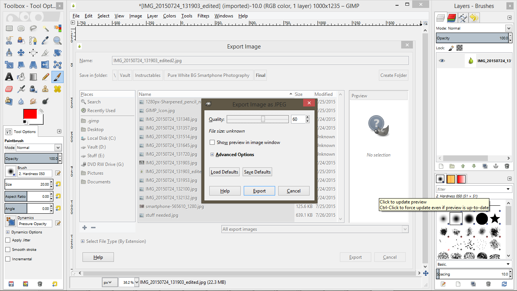Select the Bucket Fill tool
517x291 pixels.
[22, 77]
